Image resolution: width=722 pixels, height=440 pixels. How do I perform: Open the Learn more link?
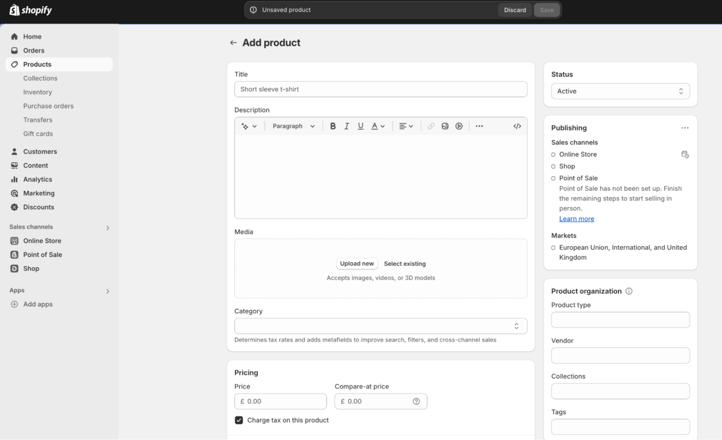[577, 219]
